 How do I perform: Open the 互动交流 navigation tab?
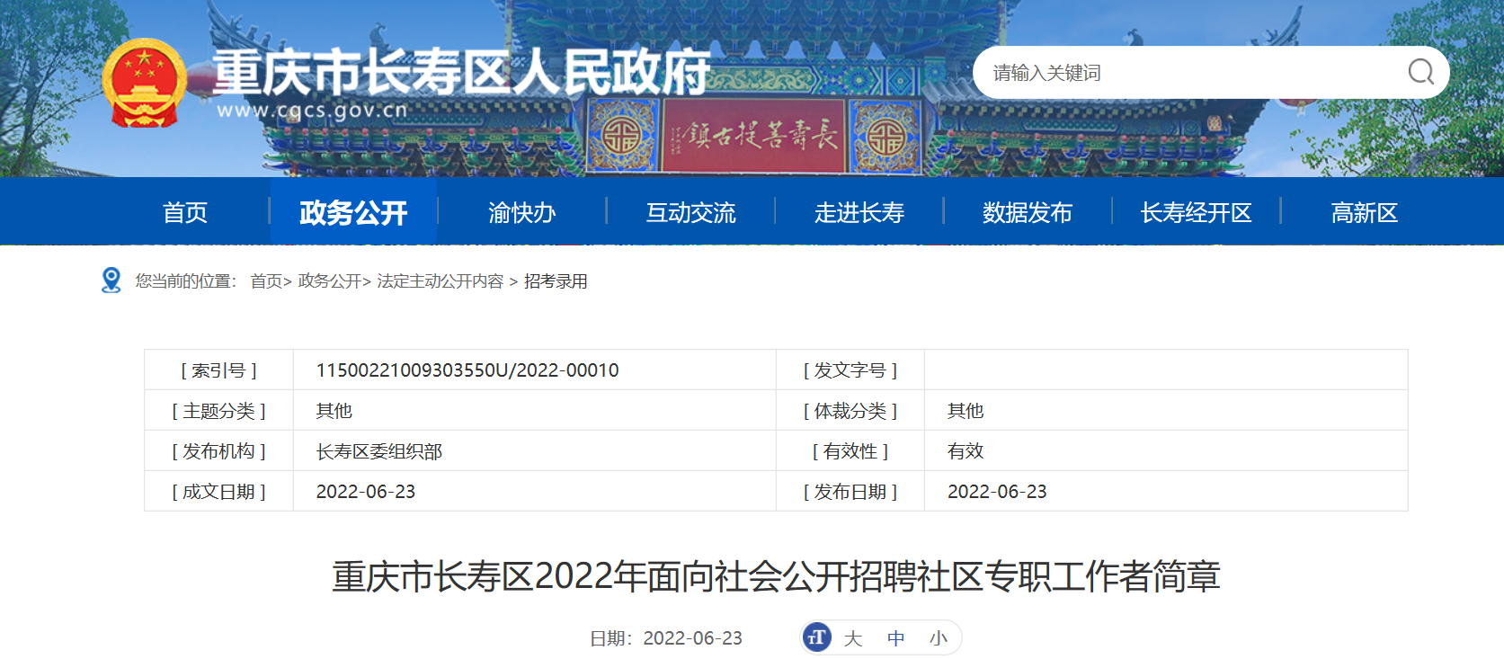690,213
